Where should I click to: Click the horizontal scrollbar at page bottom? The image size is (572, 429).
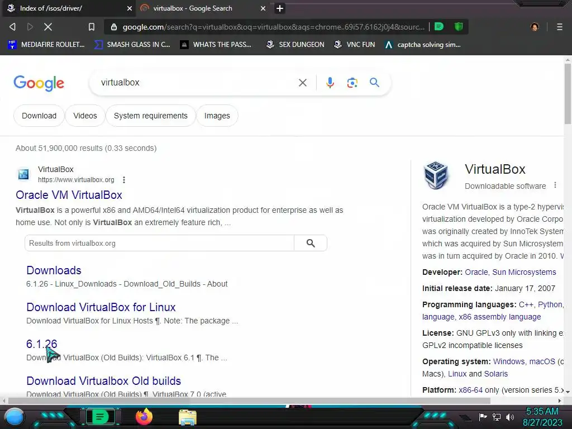click(x=249, y=401)
